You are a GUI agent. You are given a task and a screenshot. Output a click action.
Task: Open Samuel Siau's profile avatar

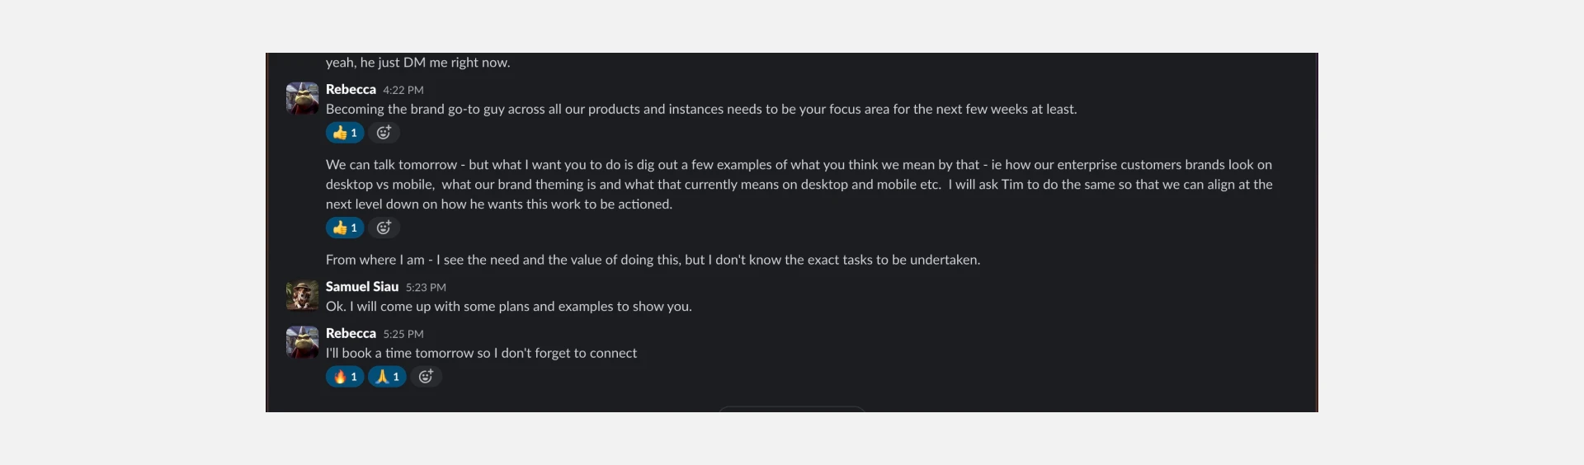tap(302, 295)
